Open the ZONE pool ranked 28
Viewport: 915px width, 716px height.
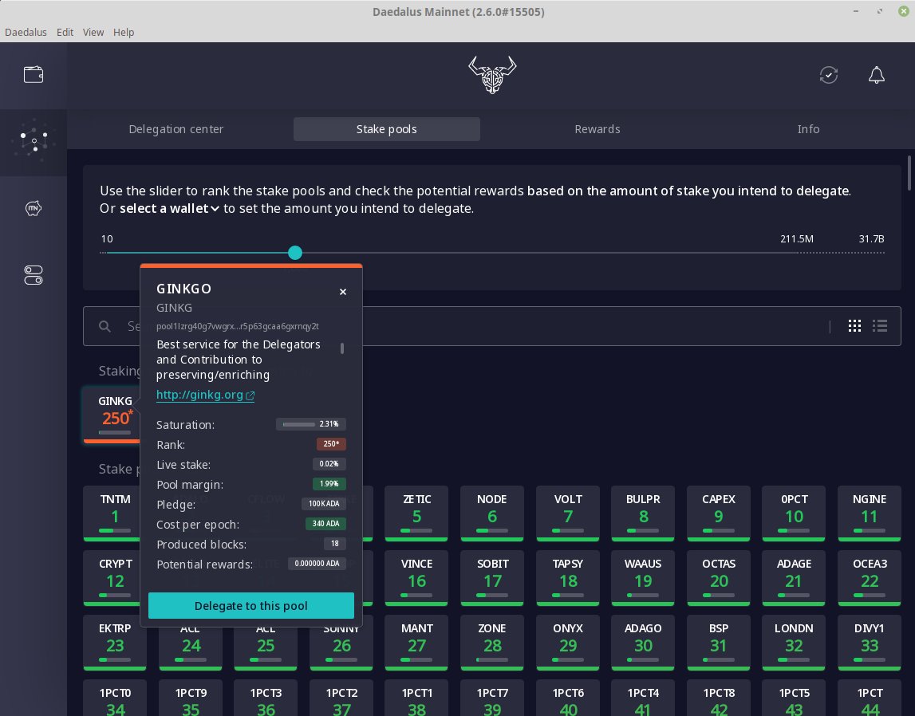[x=492, y=643]
